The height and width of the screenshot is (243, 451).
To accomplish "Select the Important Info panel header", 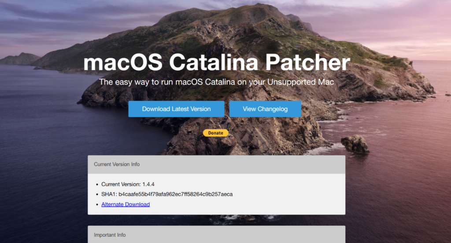I will tap(216, 235).
